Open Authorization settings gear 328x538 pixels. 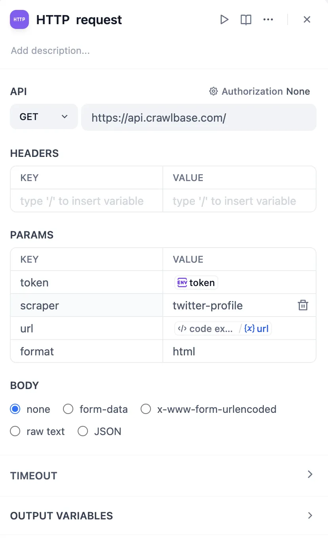[x=214, y=92]
